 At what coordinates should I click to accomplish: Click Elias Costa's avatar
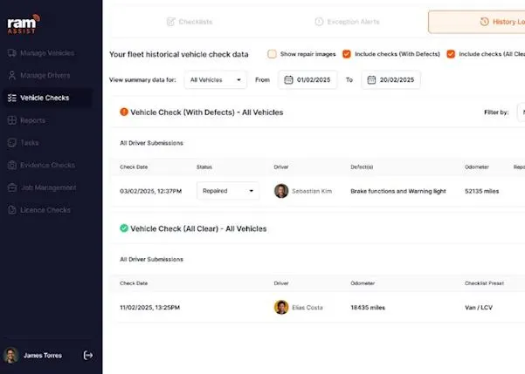tap(281, 307)
